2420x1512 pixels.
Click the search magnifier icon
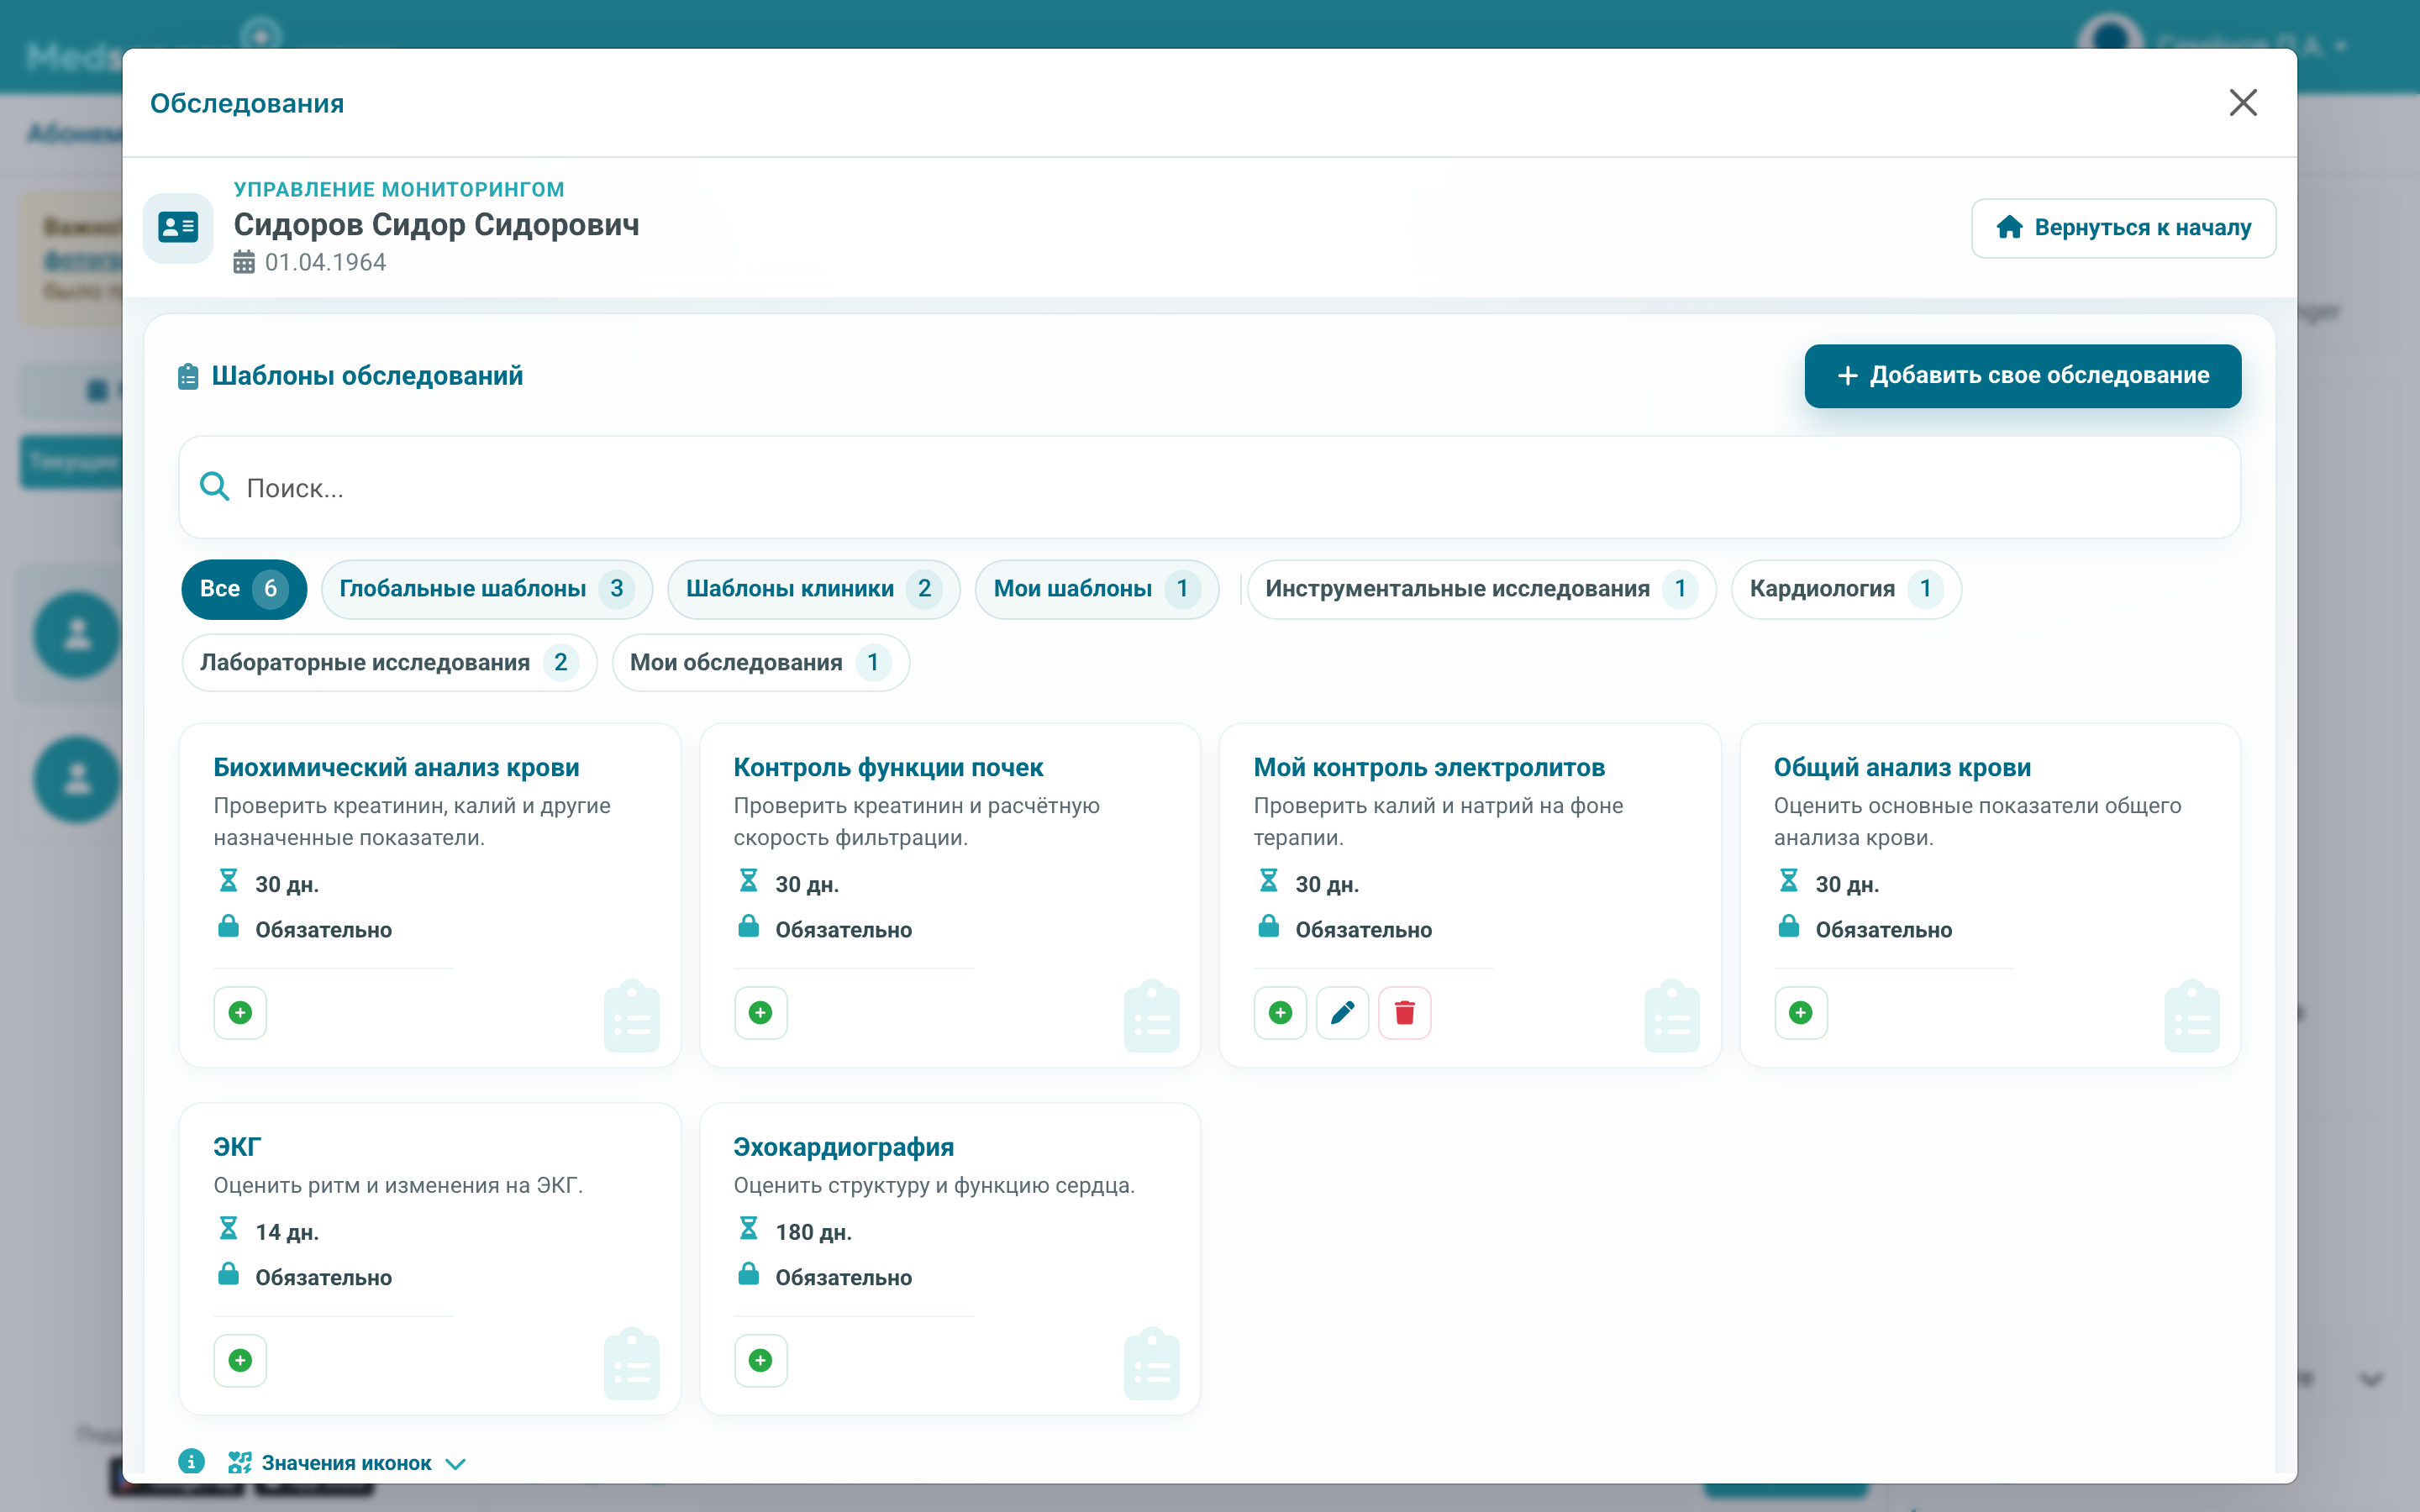214,487
